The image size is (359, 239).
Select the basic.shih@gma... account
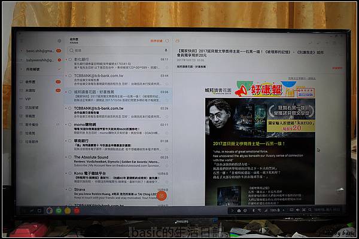40,51
